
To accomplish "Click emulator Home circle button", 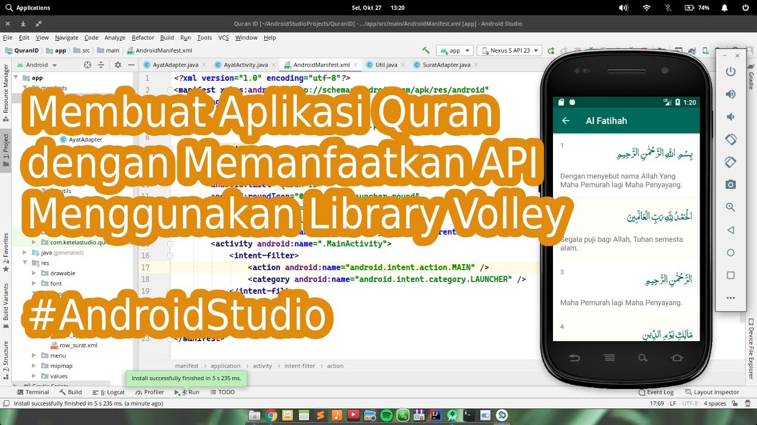I will coord(730,253).
